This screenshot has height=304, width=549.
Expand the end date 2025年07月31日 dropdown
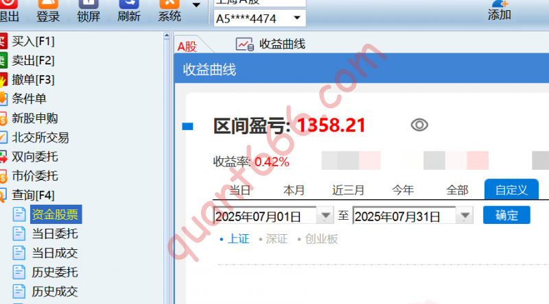[x=465, y=216]
